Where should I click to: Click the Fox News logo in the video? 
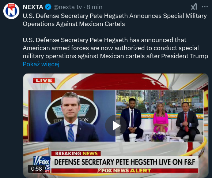42,164
